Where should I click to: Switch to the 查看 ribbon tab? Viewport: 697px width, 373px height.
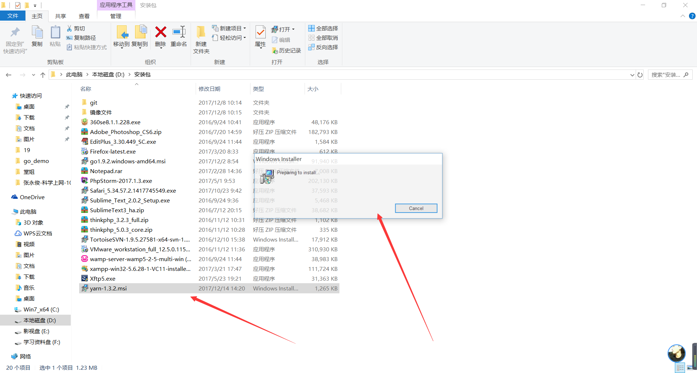(x=84, y=16)
